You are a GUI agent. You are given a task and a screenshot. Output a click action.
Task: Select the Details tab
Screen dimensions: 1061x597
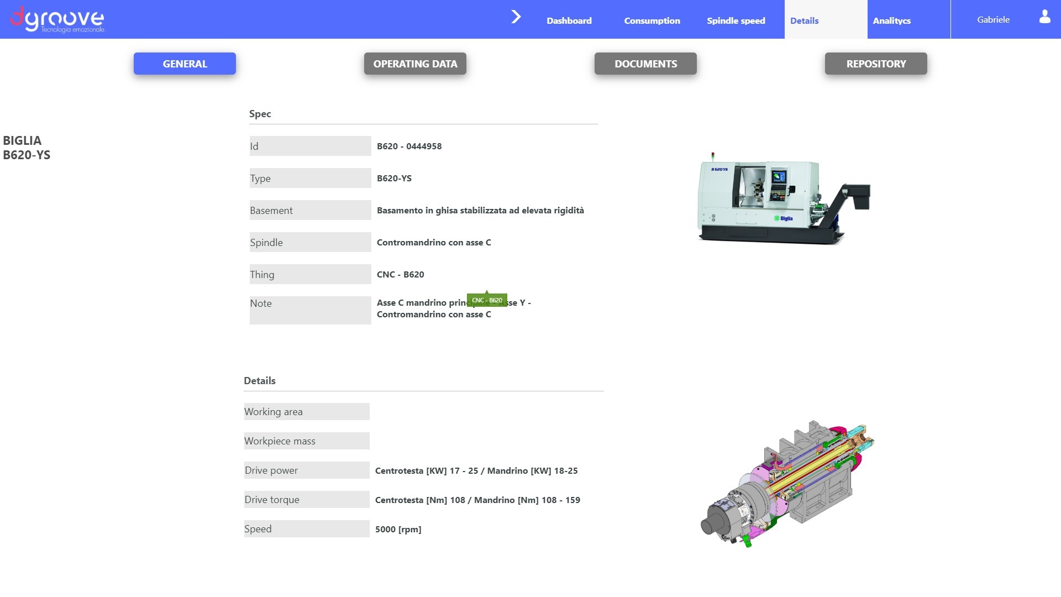point(826,19)
